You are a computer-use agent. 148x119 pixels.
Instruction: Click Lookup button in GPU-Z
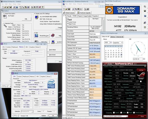coord(141,70)
